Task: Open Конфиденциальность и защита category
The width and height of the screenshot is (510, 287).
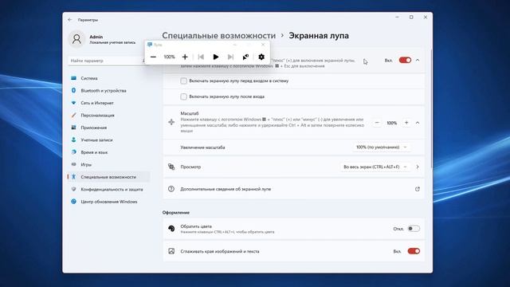Action: point(108,190)
